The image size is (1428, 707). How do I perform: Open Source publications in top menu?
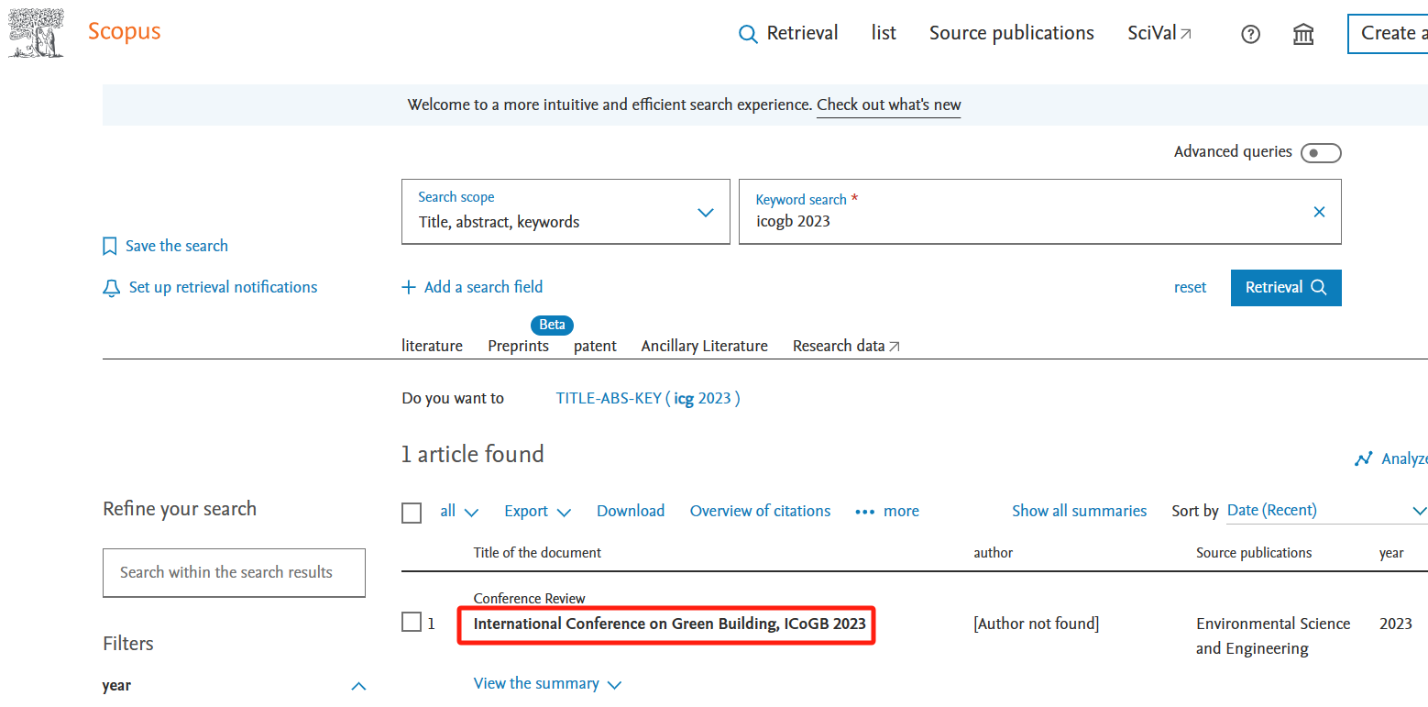tap(1011, 33)
